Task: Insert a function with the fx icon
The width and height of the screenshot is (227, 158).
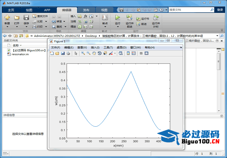Action: click(85, 16)
